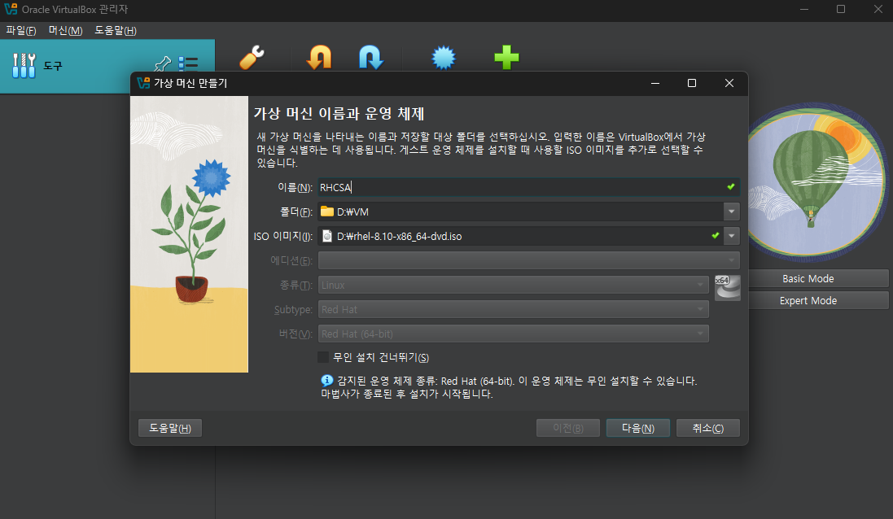Open the Preferences wrench icon in toolbar

tap(252, 58)
